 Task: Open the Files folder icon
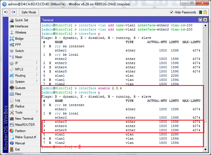click(12, 94)
